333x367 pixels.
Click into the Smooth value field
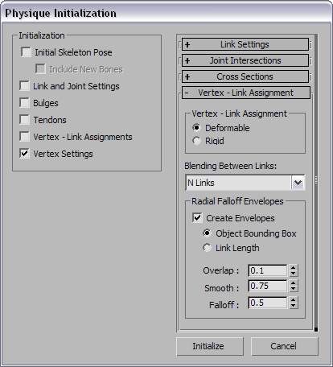coord(268,287)
